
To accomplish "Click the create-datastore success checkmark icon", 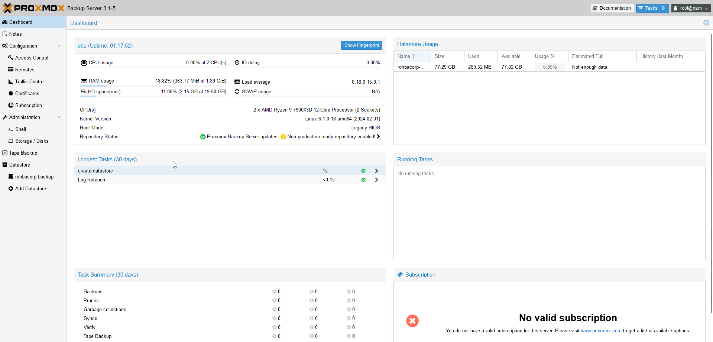I will 363,171.
